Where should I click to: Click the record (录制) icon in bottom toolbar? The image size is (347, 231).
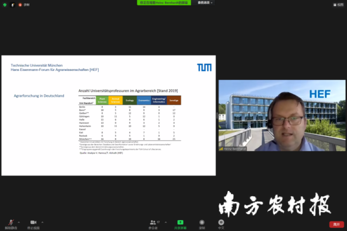click(x=202, y=223)
